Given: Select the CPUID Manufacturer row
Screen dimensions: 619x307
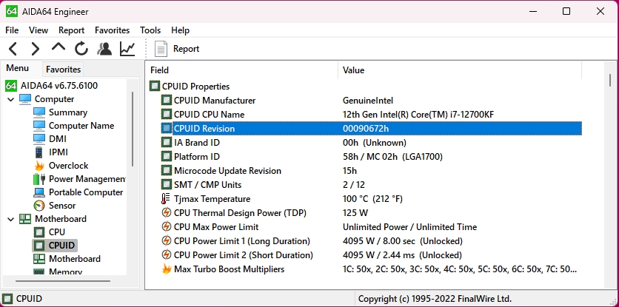Looking at the screenshot, I should (x=372, y=100).
